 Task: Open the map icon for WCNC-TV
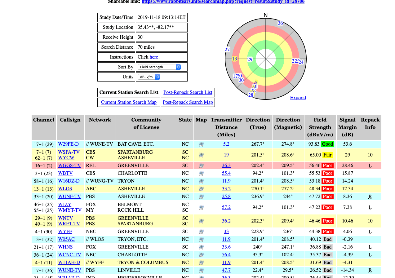point(201,255)
